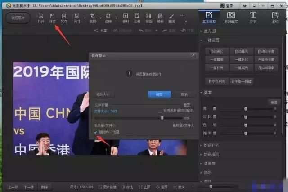Click the three-dot more tools icon
The width and height of the screenshot is (288, 192).
tap(182, 15)
